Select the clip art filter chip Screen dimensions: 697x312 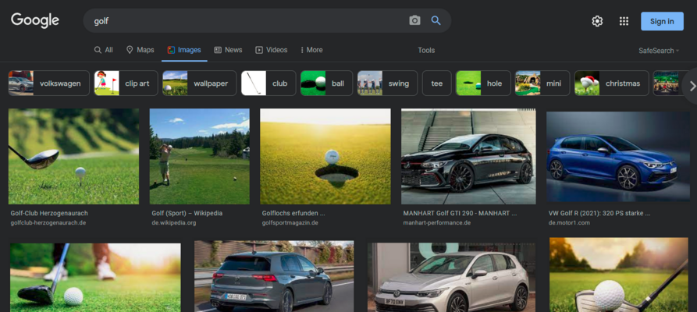126,83
